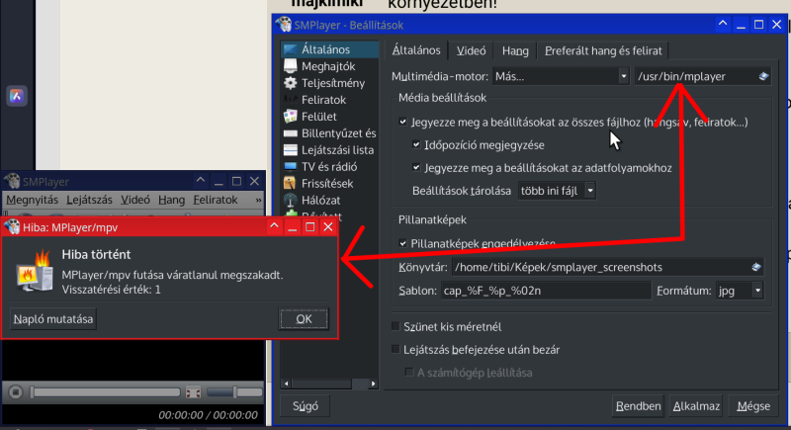
Task: Switch to the Hang tab in settings
Action: (x=515, y=50)
